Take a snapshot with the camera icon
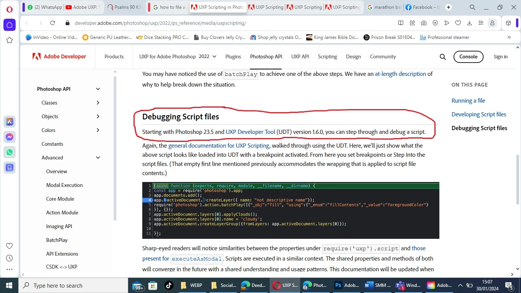Image resolution: width=521 pixels, height=293 pixels. click(424, 23)
